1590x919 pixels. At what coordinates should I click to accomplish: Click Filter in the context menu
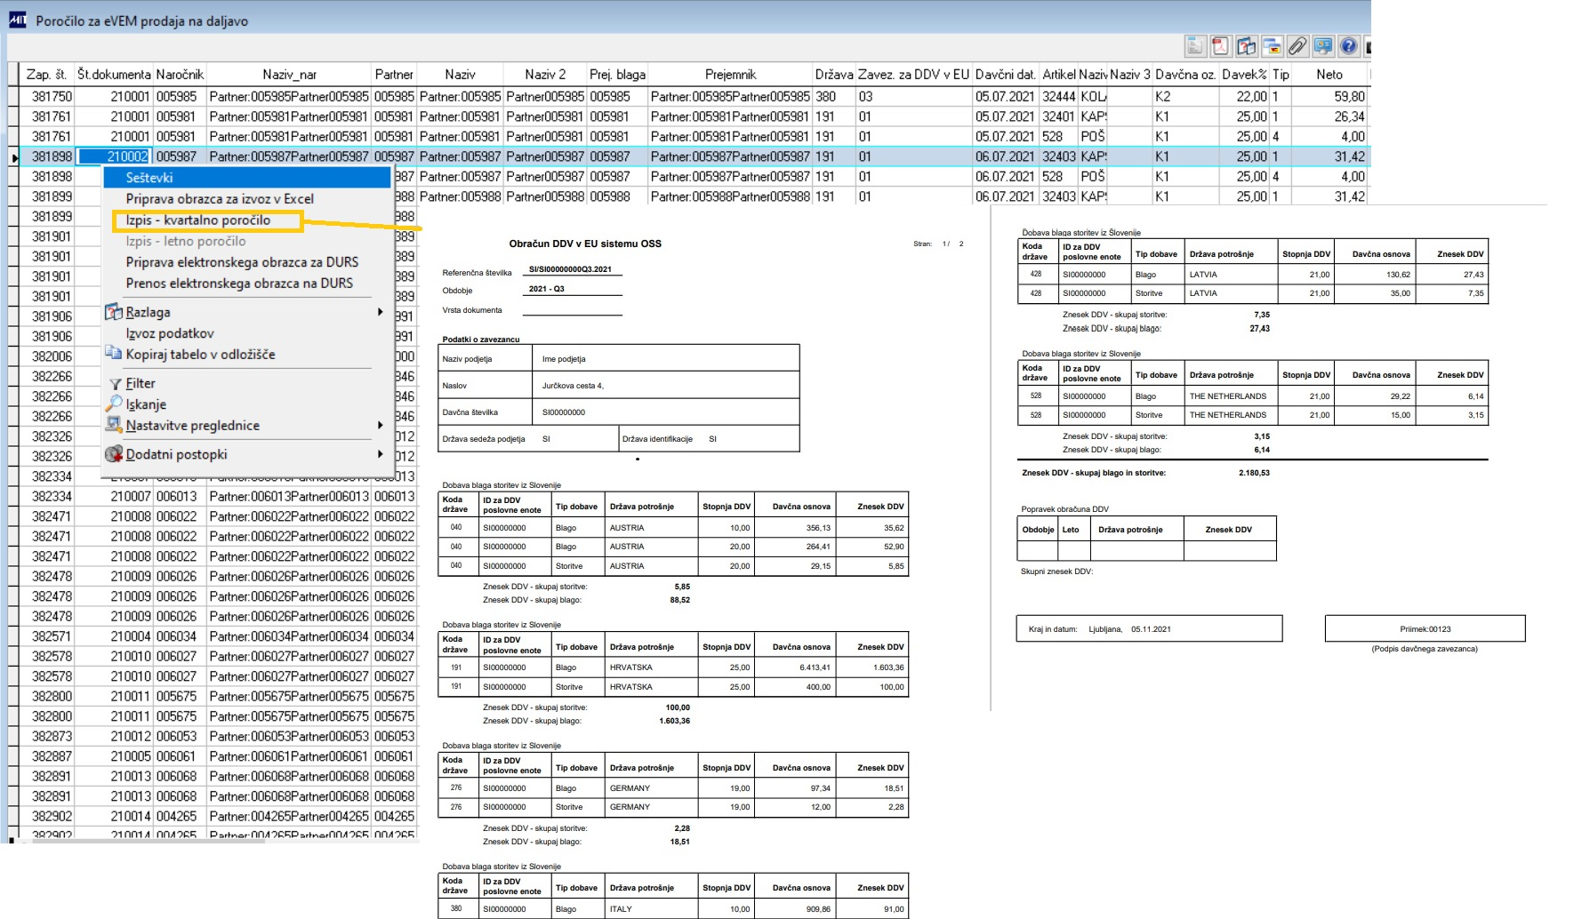tap(141, 384)
